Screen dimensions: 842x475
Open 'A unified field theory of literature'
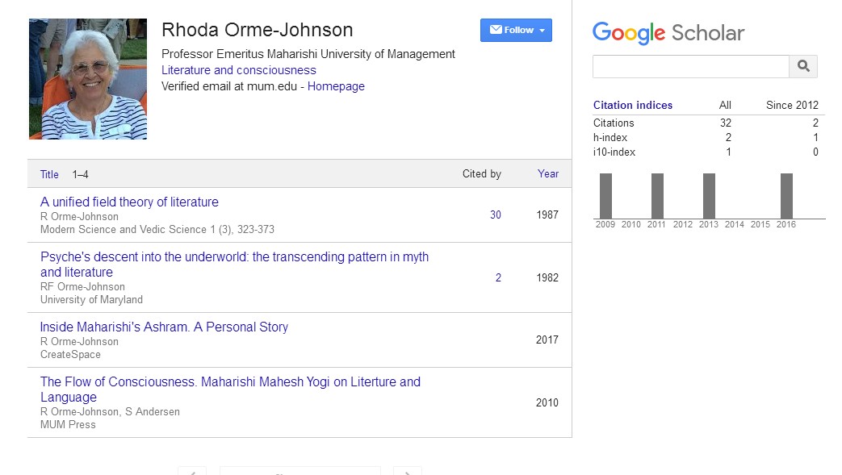click(x=129, y=202)
